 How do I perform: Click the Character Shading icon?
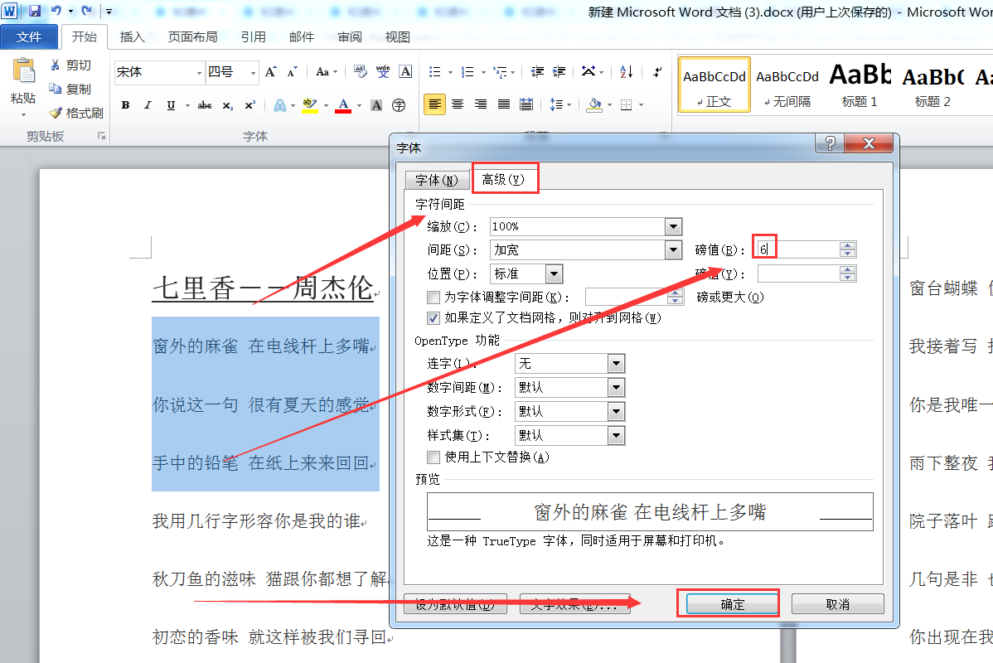[376, 105]
